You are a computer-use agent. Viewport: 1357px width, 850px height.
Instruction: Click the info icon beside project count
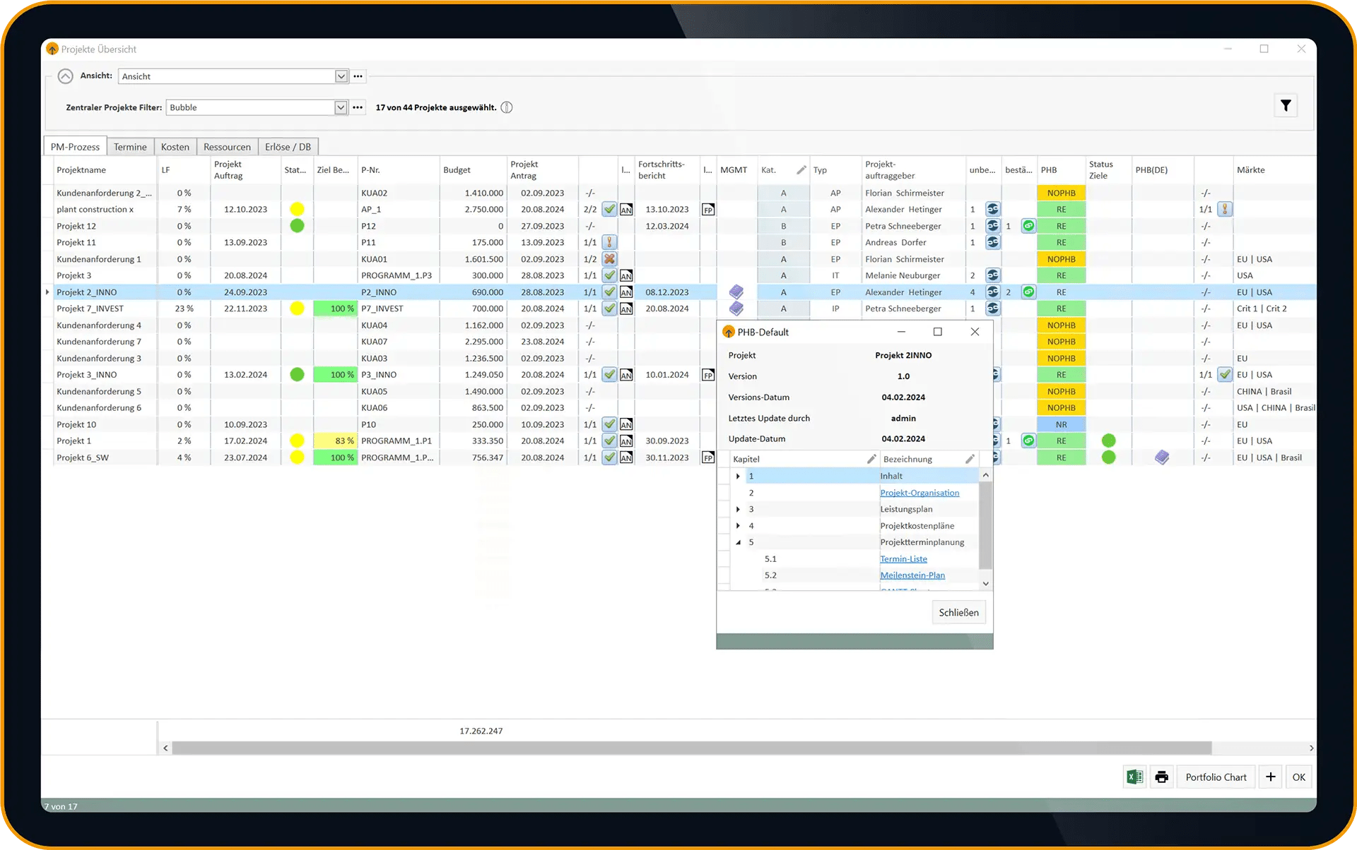pos(507,107)
